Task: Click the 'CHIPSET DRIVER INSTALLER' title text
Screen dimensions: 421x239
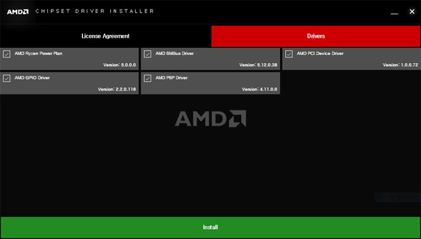Action: (95, 11)
